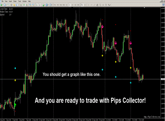Select the W1 timeframe button
Viewport: 165px width, 121px height.
pos(75,5)
